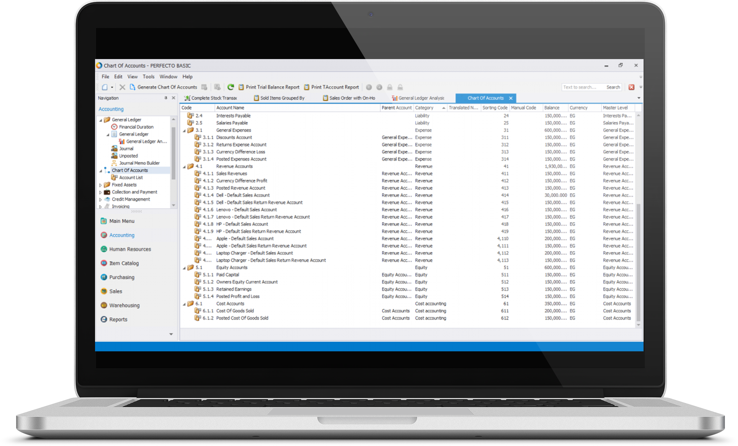Open the tab list dropdown arrow
Image resolution: width=738 pixels, height=446 pixels.
tap(639, 98)
